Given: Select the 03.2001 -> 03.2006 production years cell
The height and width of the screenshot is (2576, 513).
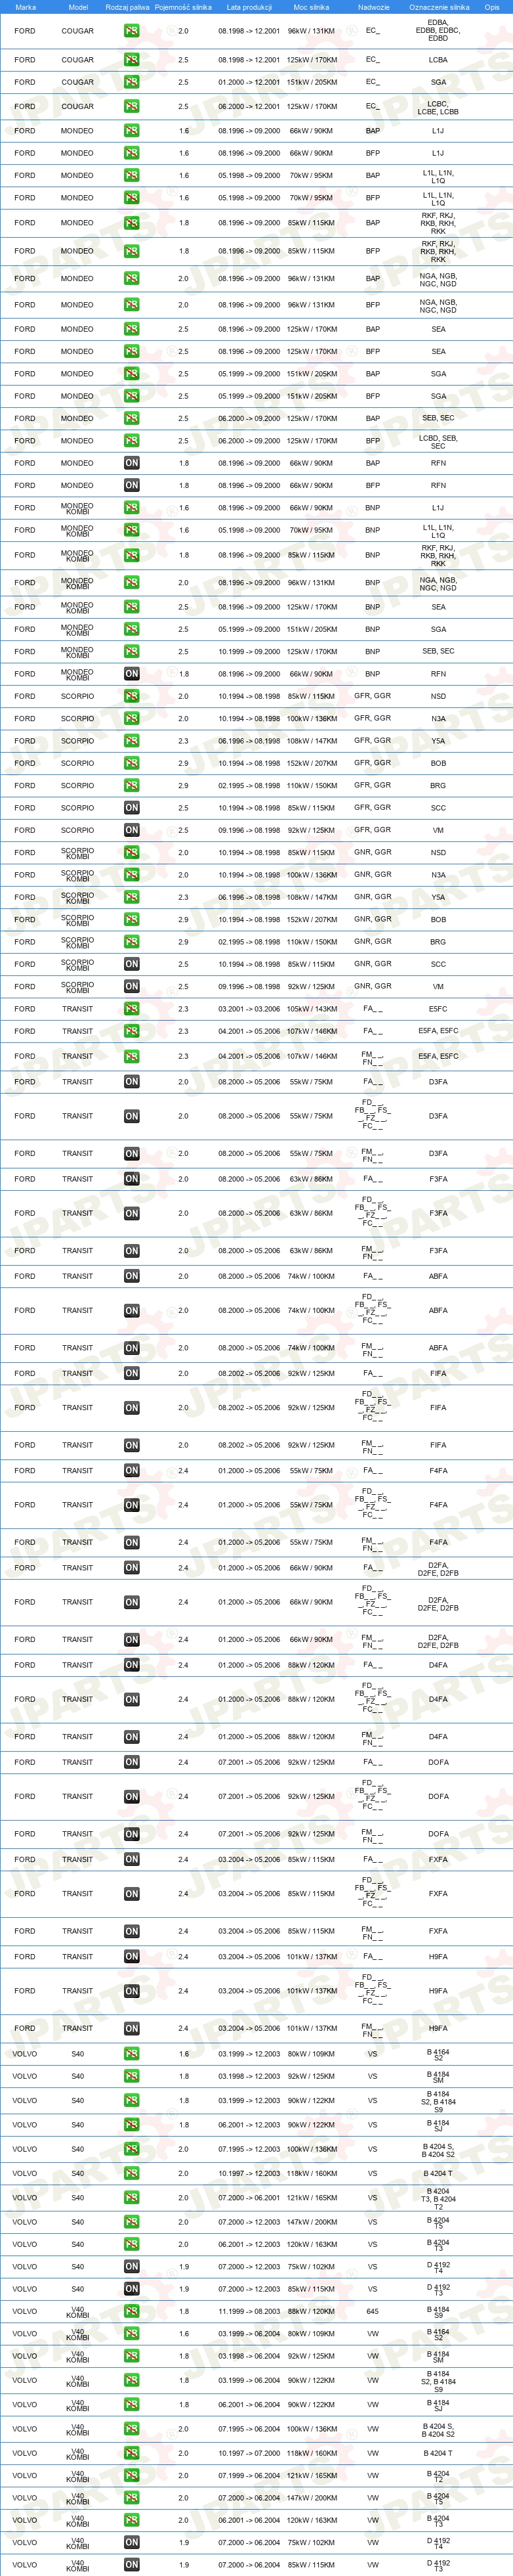Looking at the screenshot, I should (x=249, y=1009).
